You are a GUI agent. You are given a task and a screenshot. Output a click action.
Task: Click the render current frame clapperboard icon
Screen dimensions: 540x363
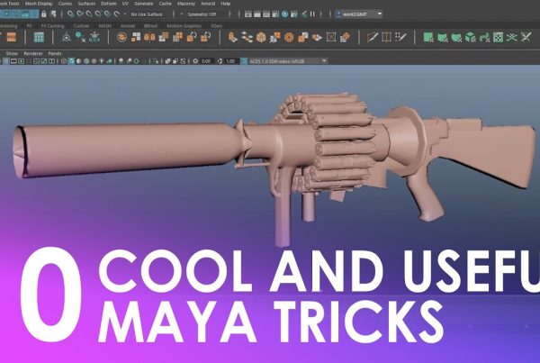pyautogui.click(x=257, y=14)
